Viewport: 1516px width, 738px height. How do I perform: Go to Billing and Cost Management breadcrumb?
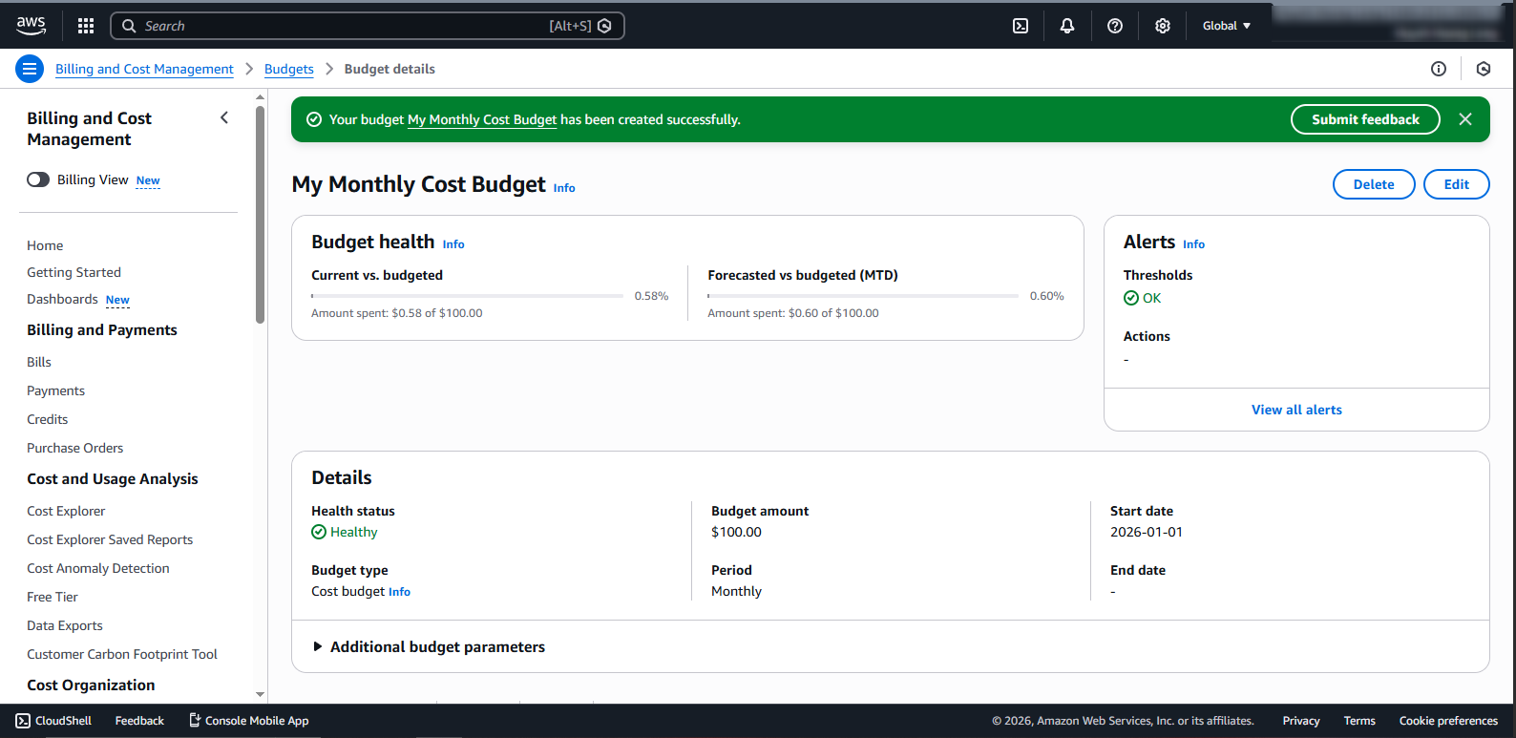(x=144, y=69)
